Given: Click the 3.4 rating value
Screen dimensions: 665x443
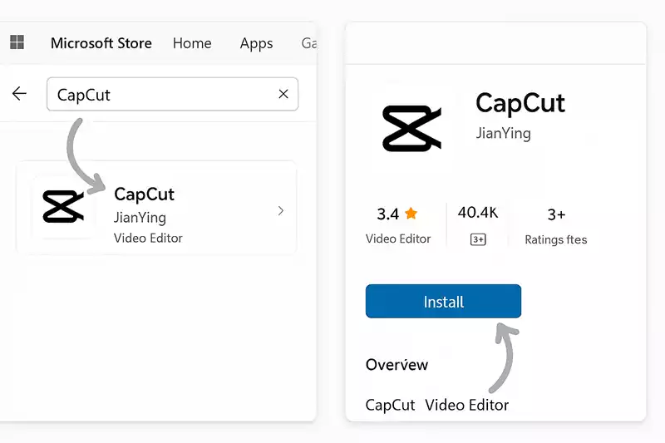Looking at the screenshot, I should [387, 214].
